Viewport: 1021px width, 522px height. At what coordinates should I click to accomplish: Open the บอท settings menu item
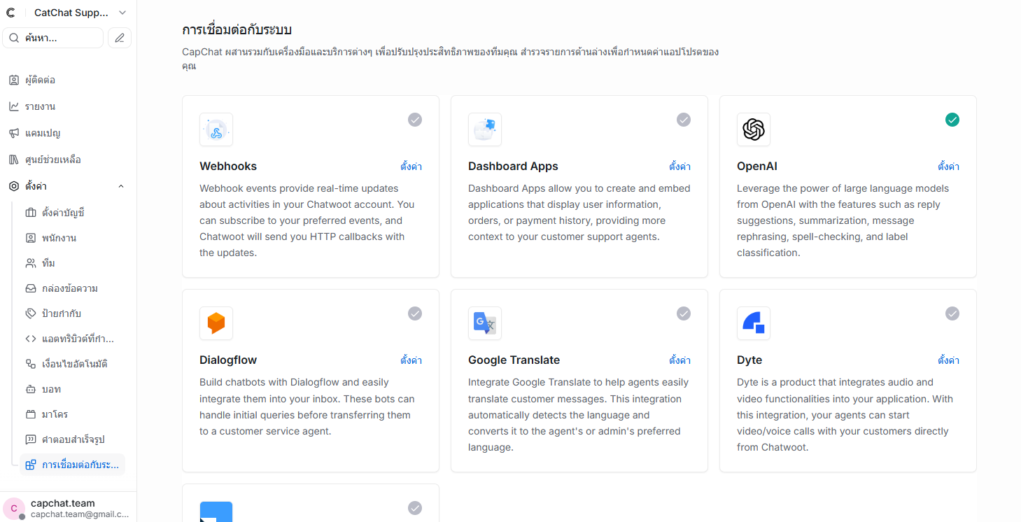[52, 389]
